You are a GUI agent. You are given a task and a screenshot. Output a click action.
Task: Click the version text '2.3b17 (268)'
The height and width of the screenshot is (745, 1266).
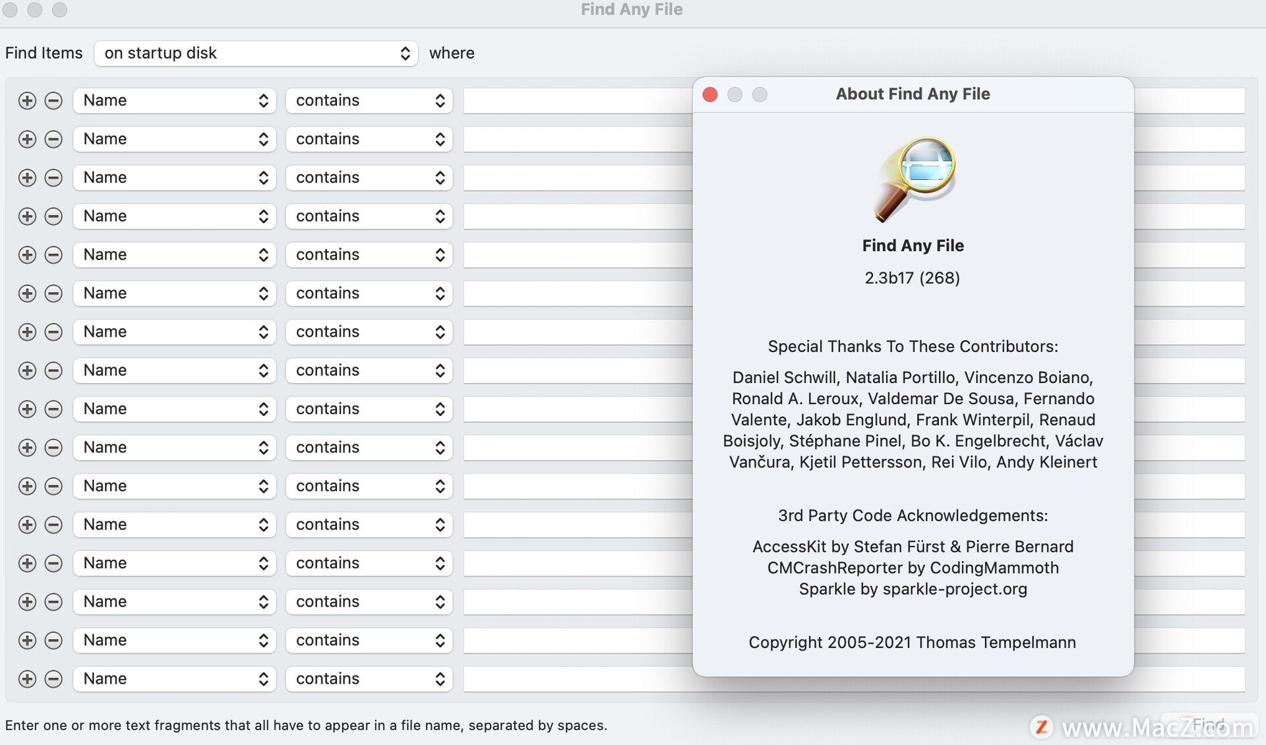(913, 278)
